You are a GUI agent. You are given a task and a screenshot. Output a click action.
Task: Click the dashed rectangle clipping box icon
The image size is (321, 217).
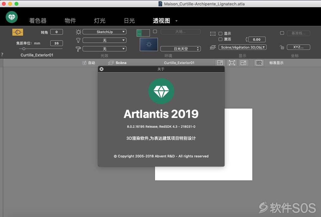213,34
